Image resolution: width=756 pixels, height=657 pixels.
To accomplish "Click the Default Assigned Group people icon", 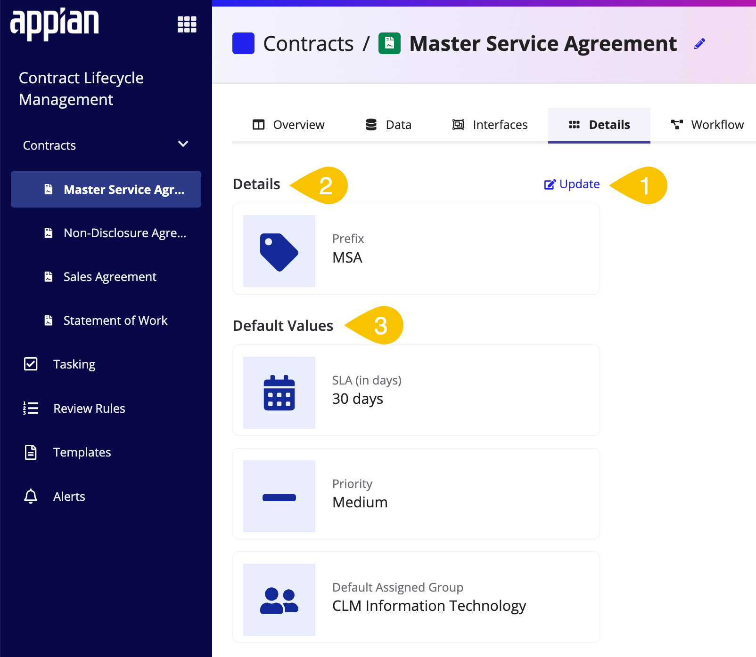I will point(279,600).
